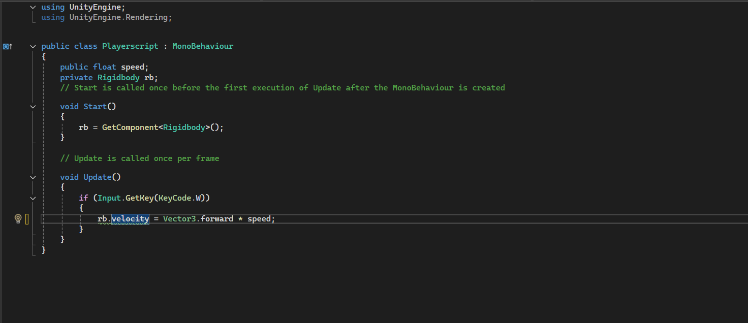The image size is (748, 323).
Task: Fold the Start method body
Action: (x=33, y=107)
